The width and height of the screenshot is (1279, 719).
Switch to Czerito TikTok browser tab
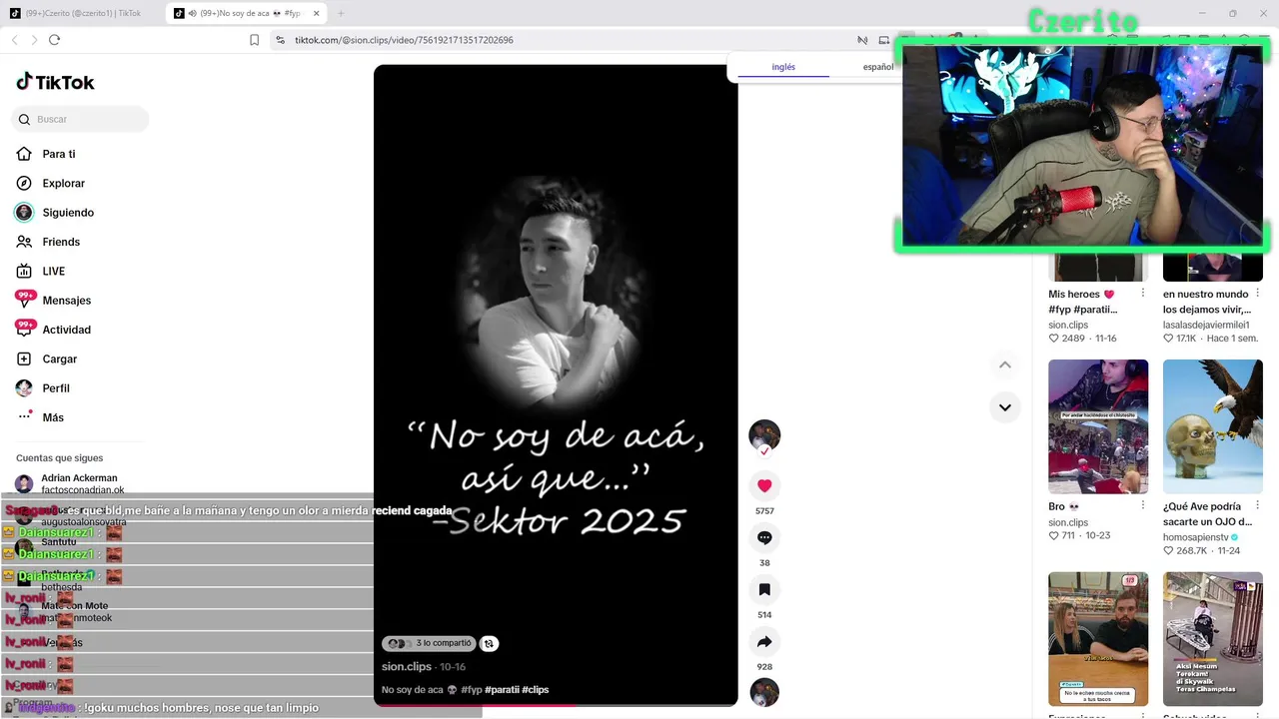pos(83,13)
